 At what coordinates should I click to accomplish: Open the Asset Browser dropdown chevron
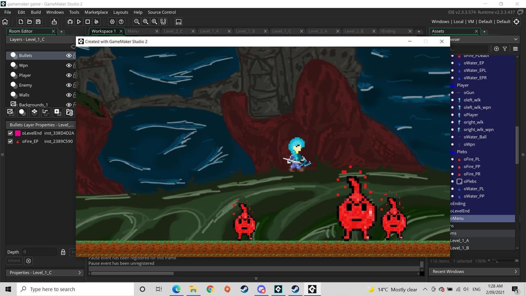pos(516,39)
